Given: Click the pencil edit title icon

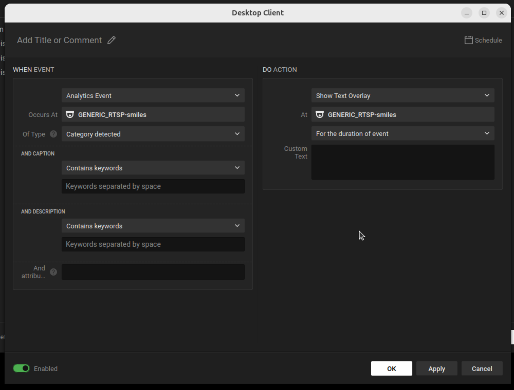Looking at the screenshot, I should 111,40.
